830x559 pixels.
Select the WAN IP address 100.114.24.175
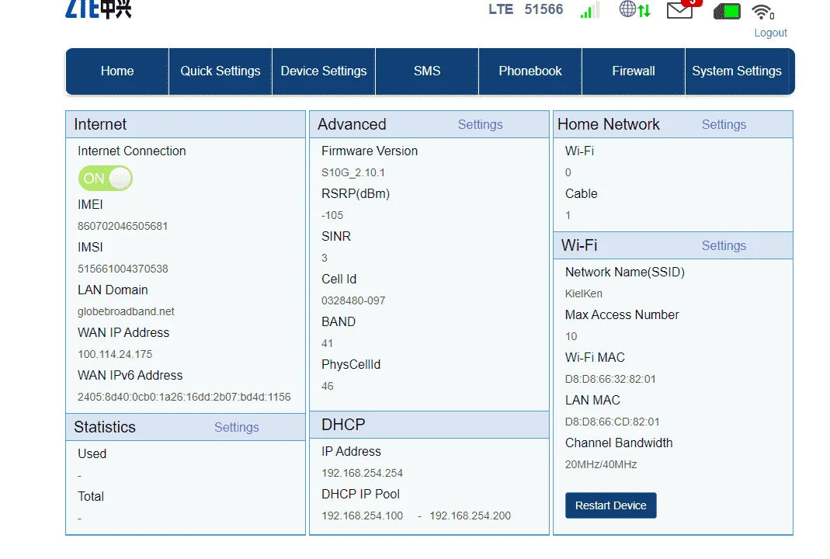[x=115, y=354]
